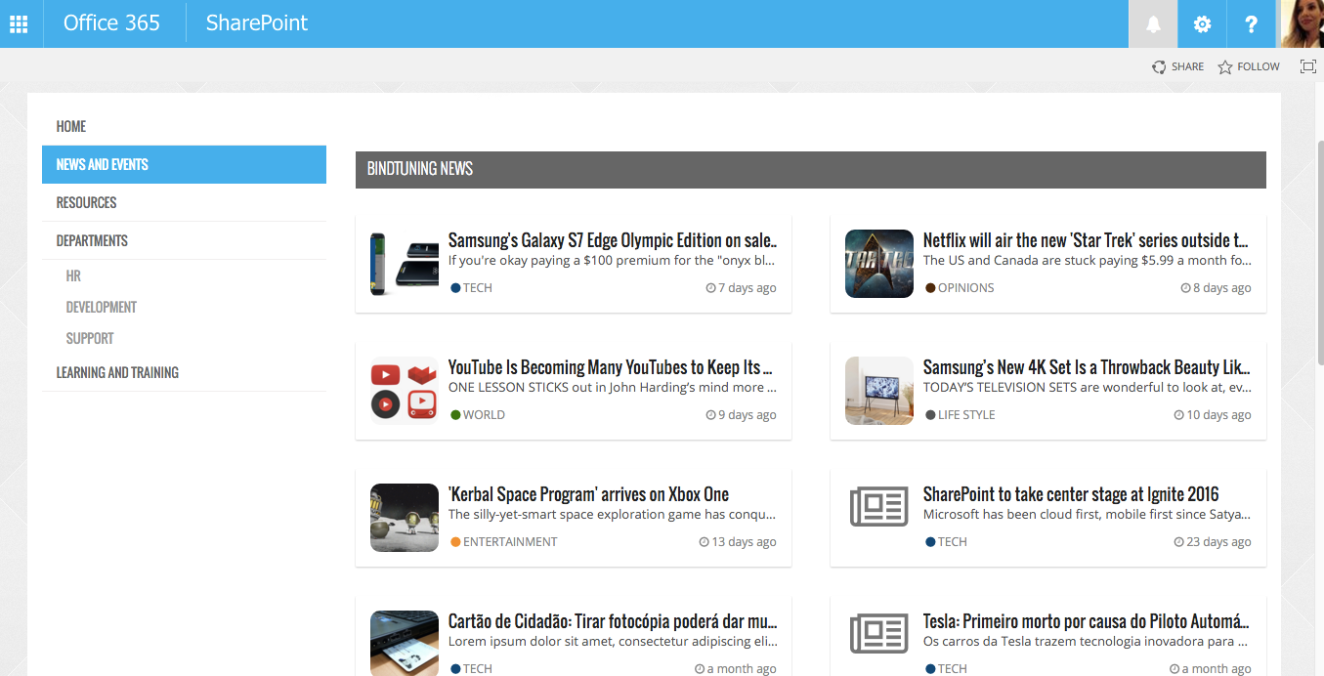Filter by ENTERTAINMENT tag on Kerbal card
The image size is (1324, 676).
coord(504,542)
